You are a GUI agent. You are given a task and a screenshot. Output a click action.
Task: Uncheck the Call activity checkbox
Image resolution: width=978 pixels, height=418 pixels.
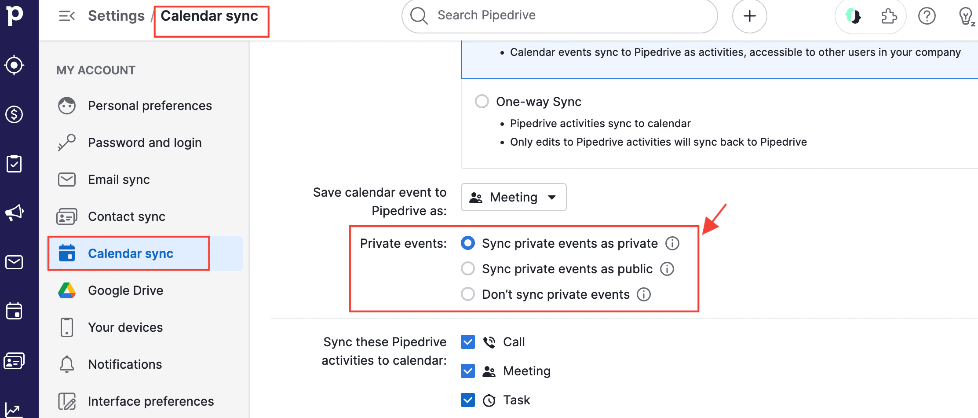[468, 342]
